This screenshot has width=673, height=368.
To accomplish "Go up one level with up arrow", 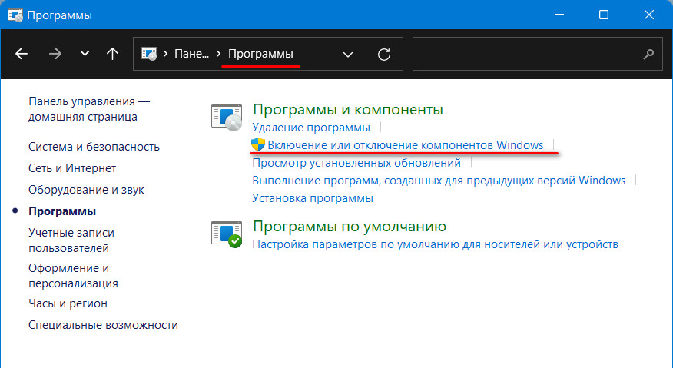I will point(112,54).
